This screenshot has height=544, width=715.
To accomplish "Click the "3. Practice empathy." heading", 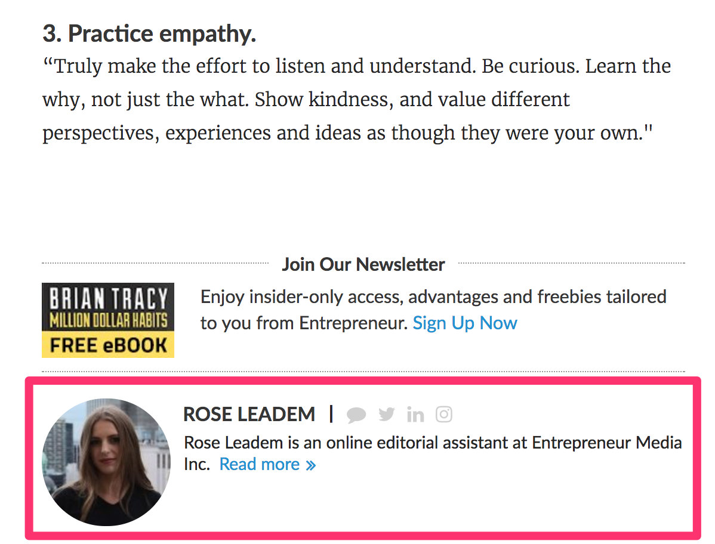I will click(x=149, y=34).
